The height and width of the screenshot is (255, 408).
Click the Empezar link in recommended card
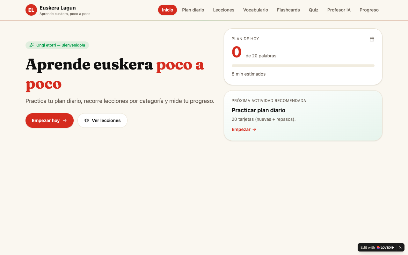pyautogui.click(x=244, y=129)
